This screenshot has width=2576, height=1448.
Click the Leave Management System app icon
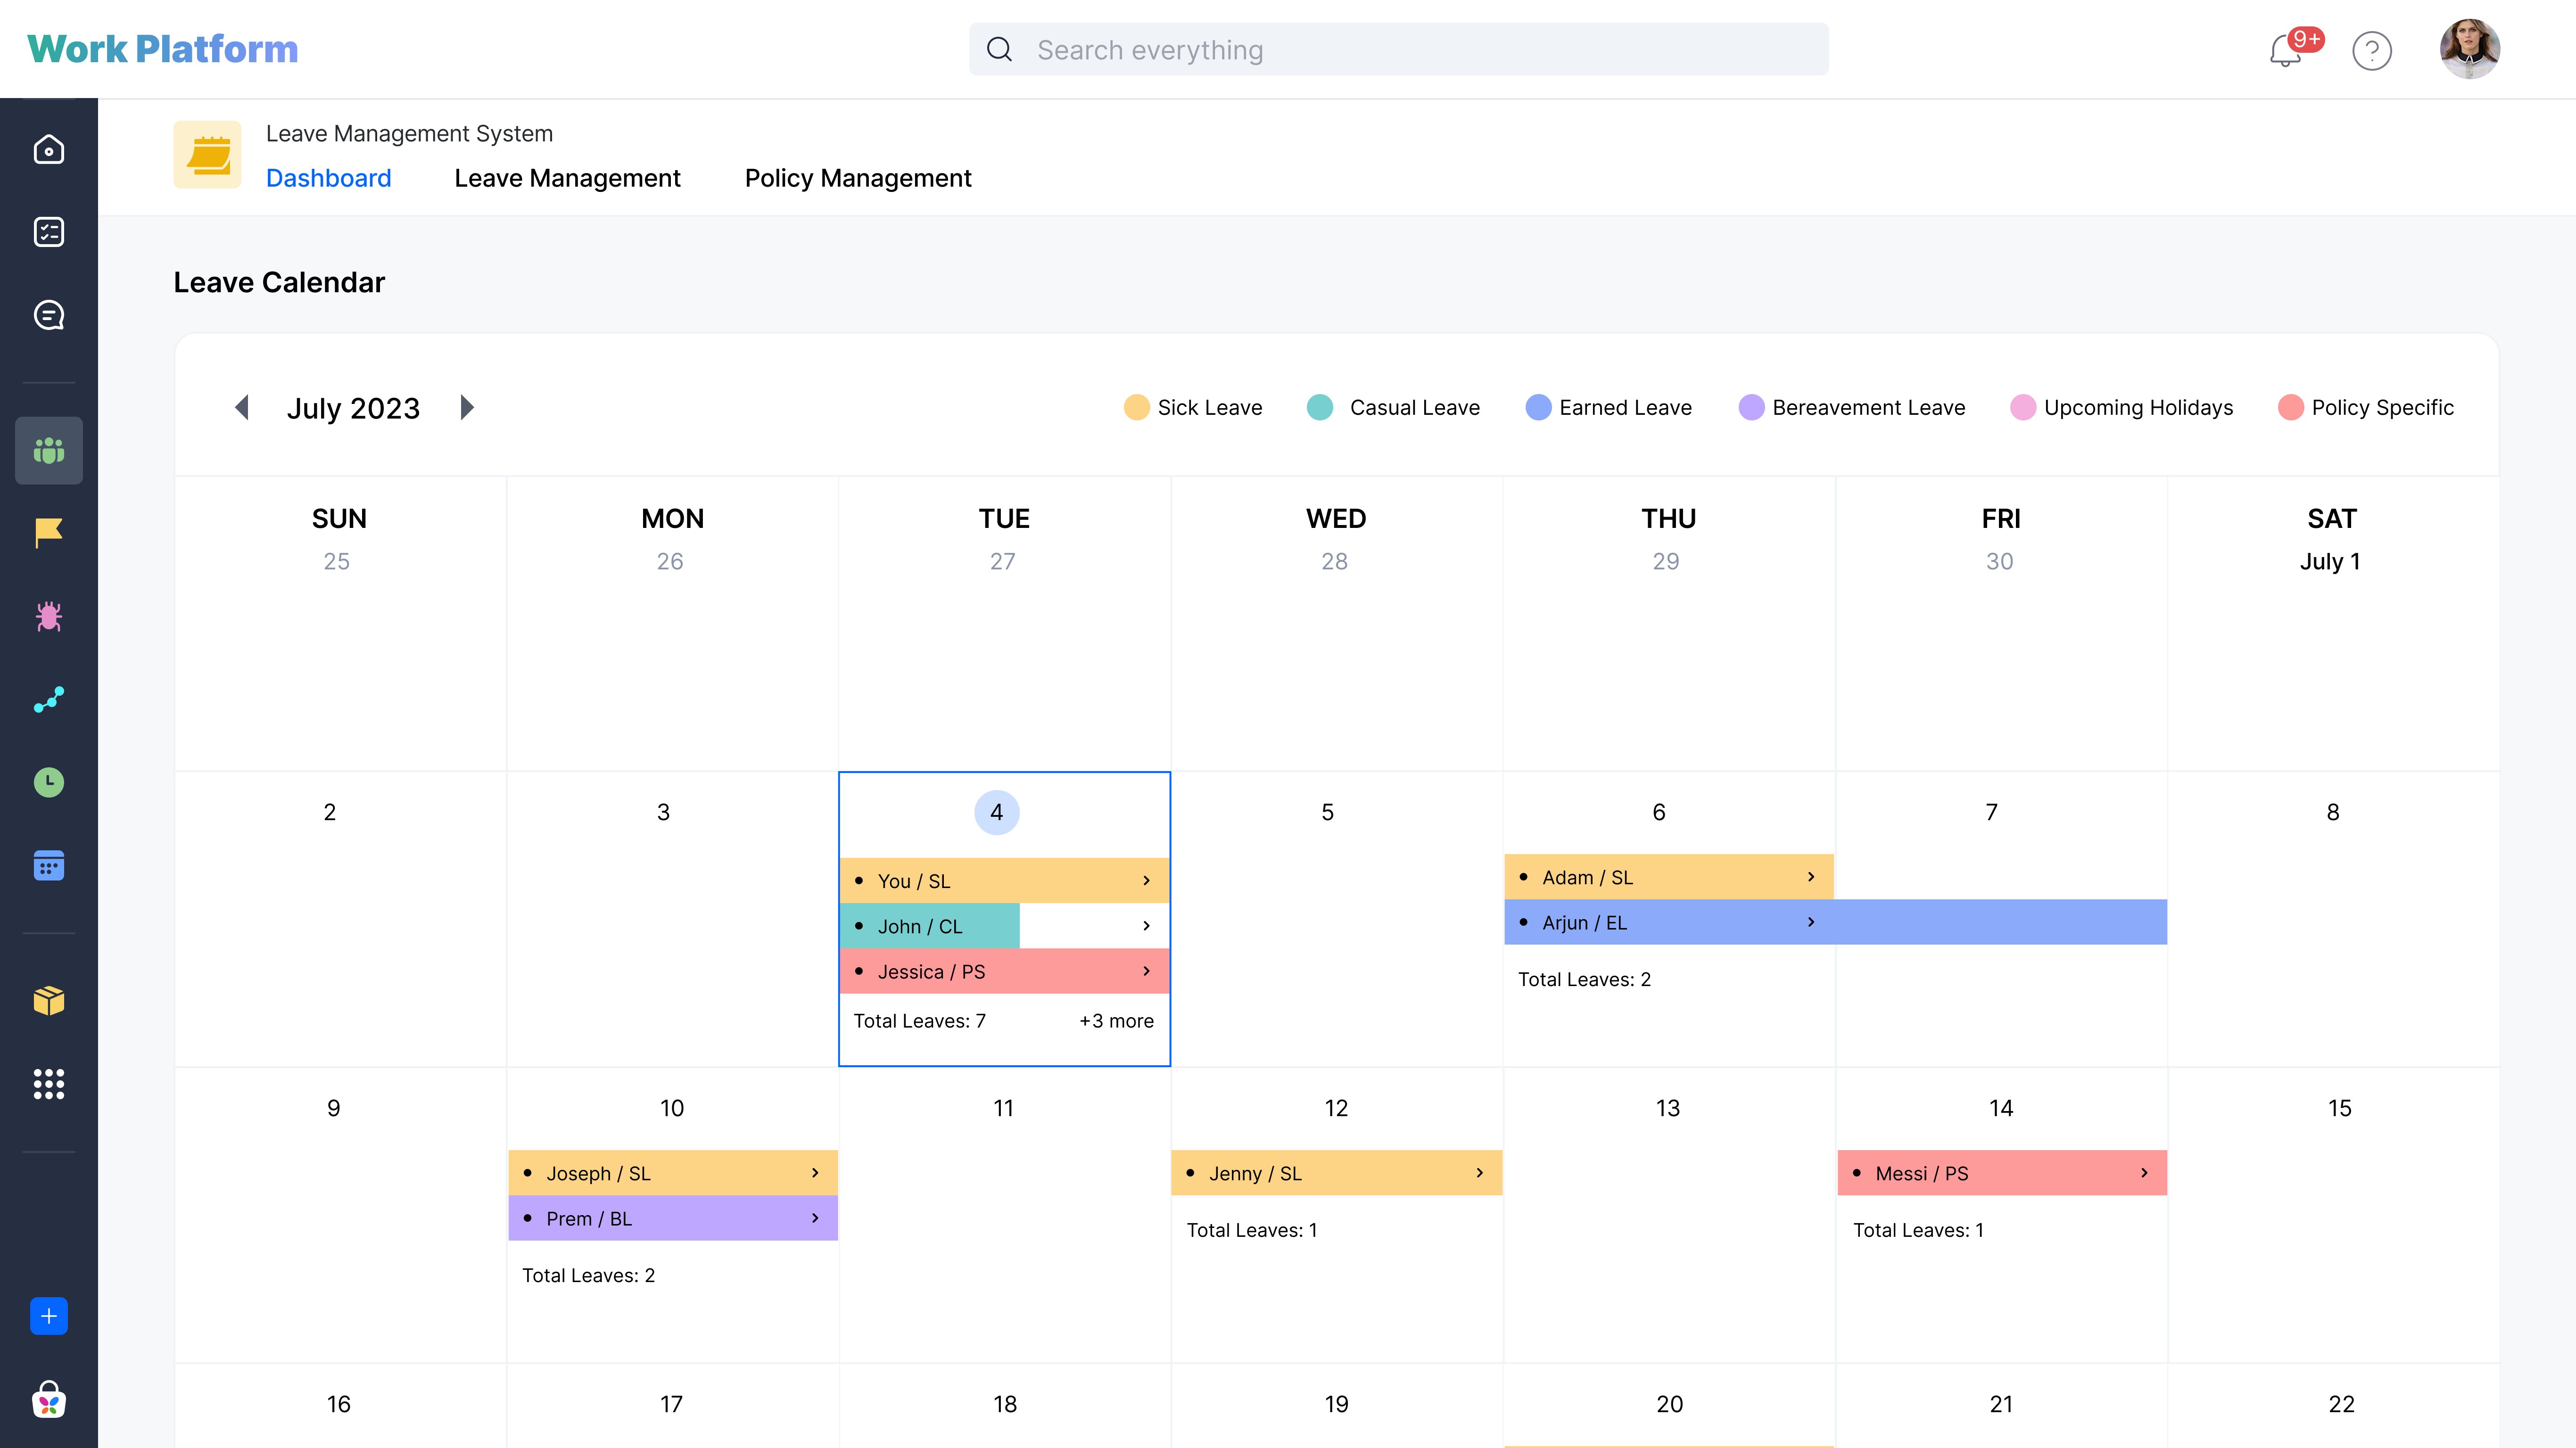[x=207, y=155]
